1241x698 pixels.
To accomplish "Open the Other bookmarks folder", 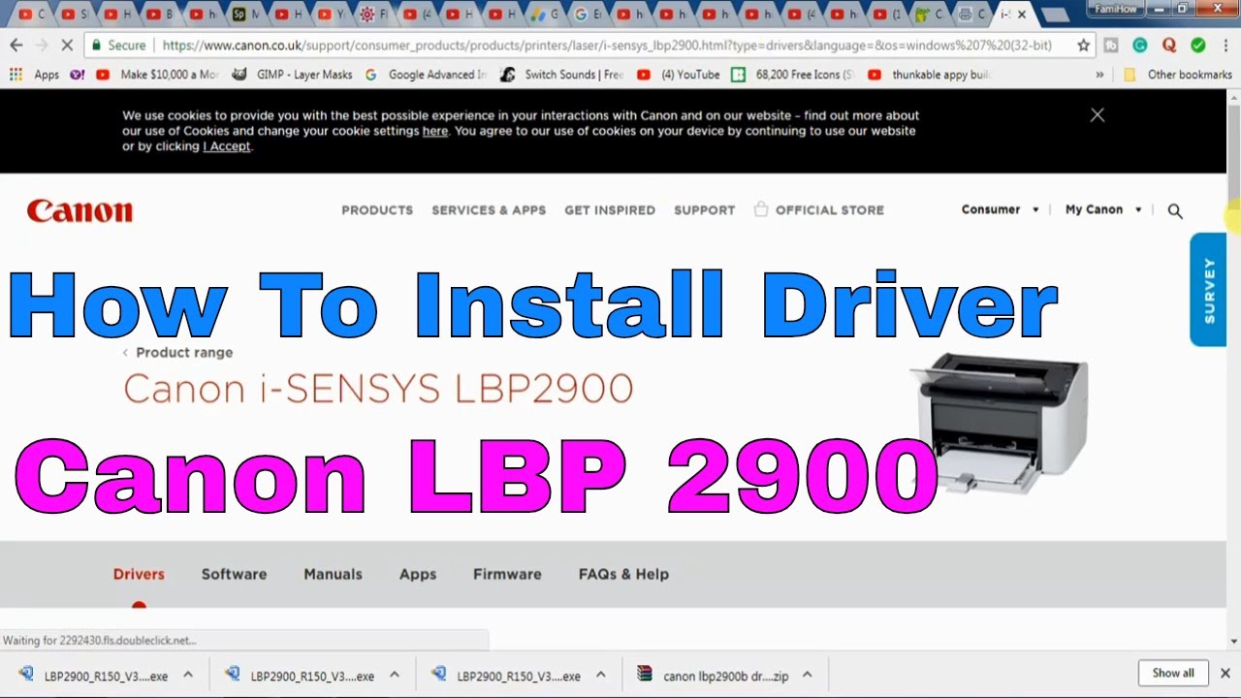I will pyautogui.click(x=1178, y=75).
